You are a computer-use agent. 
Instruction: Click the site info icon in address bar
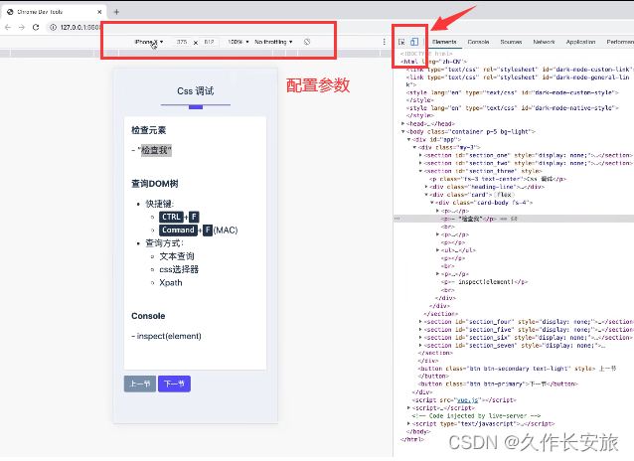coord(53,27)
